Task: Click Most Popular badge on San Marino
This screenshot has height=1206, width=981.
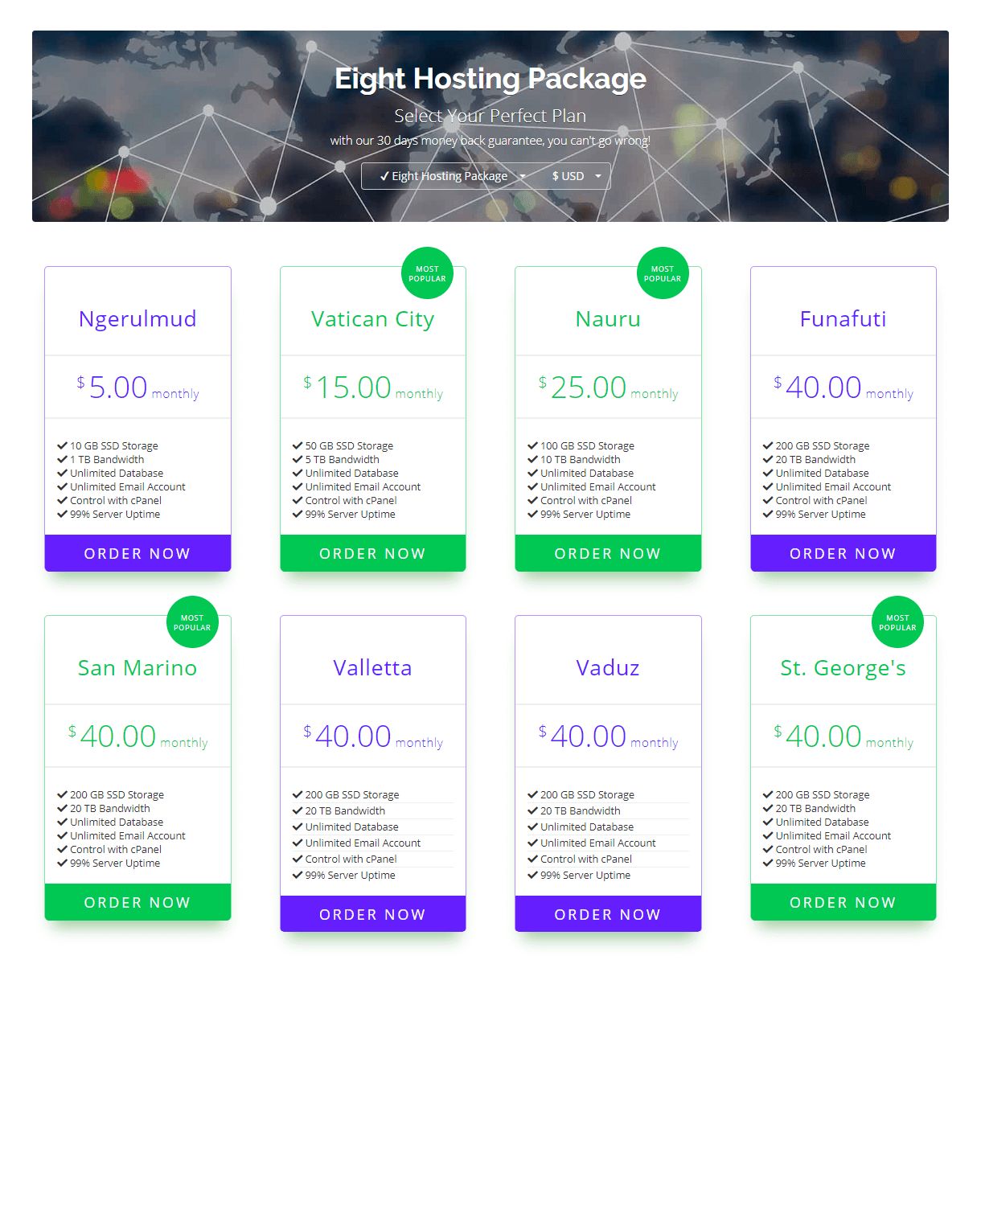Action: (192, 622)
